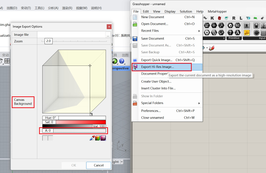
Task: Select the '7' integer primitive component icon
Action: (230, 32)
